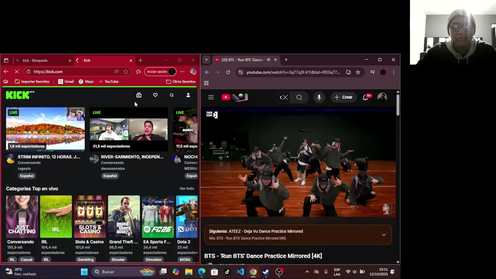Submit YouTube search magnifier button

point(299,97)
